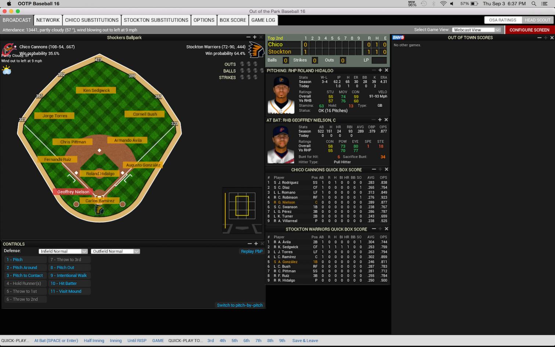Select Geoffrey Nielson's red label on the field

(x=73, y=192)
